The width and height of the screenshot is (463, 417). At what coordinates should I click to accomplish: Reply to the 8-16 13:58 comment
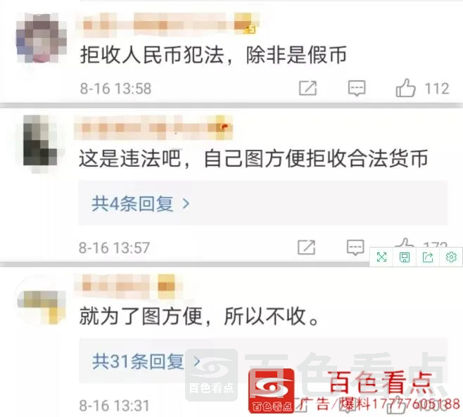[x=357, y=88]
